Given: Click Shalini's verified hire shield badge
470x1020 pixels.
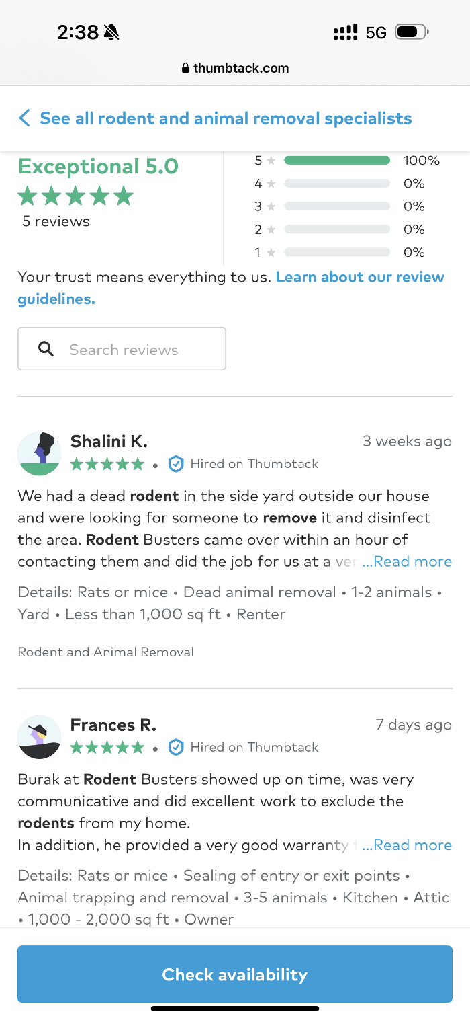Looking at the screenshot, I should point(176,463).
